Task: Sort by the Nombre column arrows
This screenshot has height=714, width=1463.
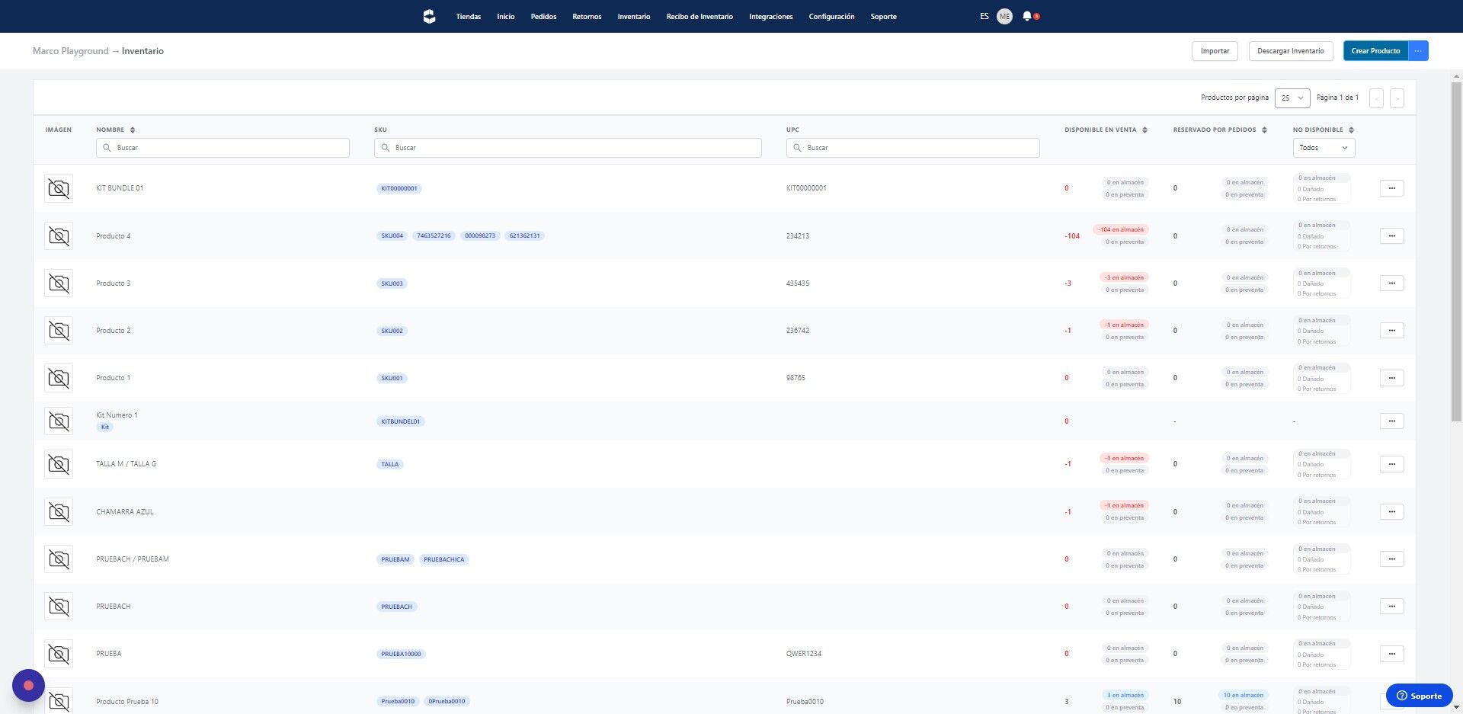Action: (x=133, y=130)
